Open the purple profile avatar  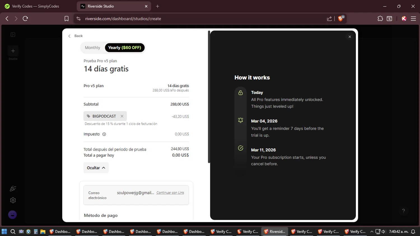tap(12, 215)
